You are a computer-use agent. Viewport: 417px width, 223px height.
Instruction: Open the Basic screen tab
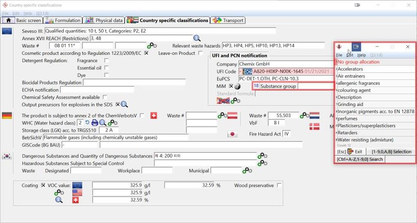[23, 20]
